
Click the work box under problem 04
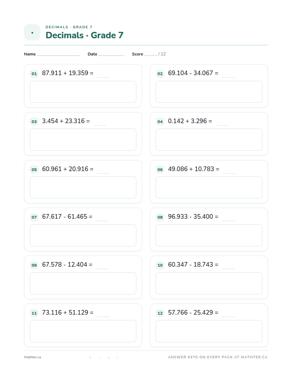(x=209, y=140)
